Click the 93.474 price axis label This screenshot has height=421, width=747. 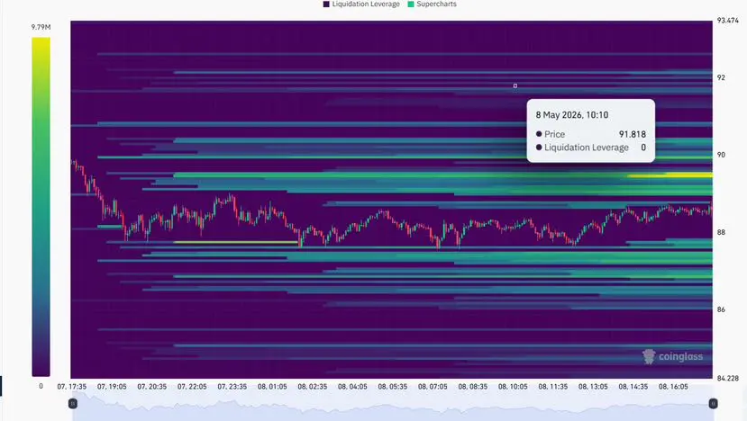(x=727, y=21)
